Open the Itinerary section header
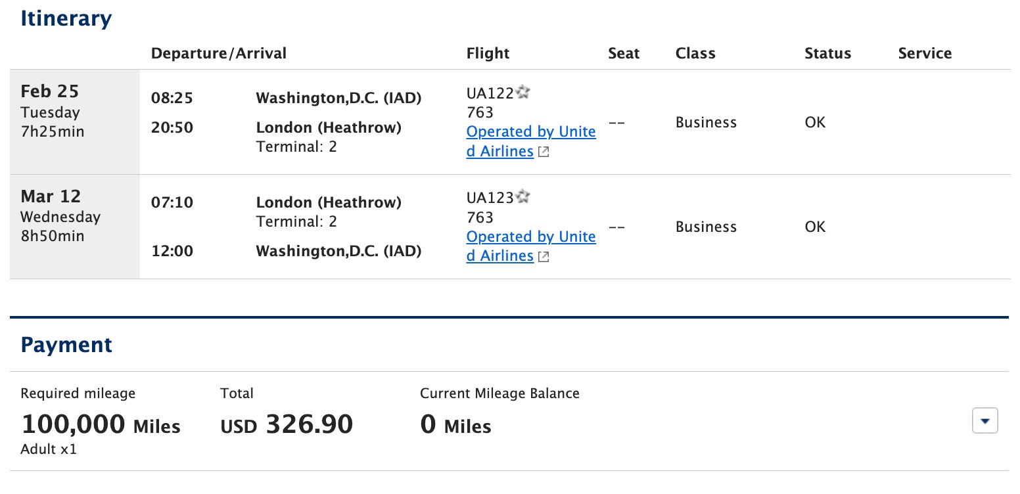The image size is (1020, 494). pos(66,18)
